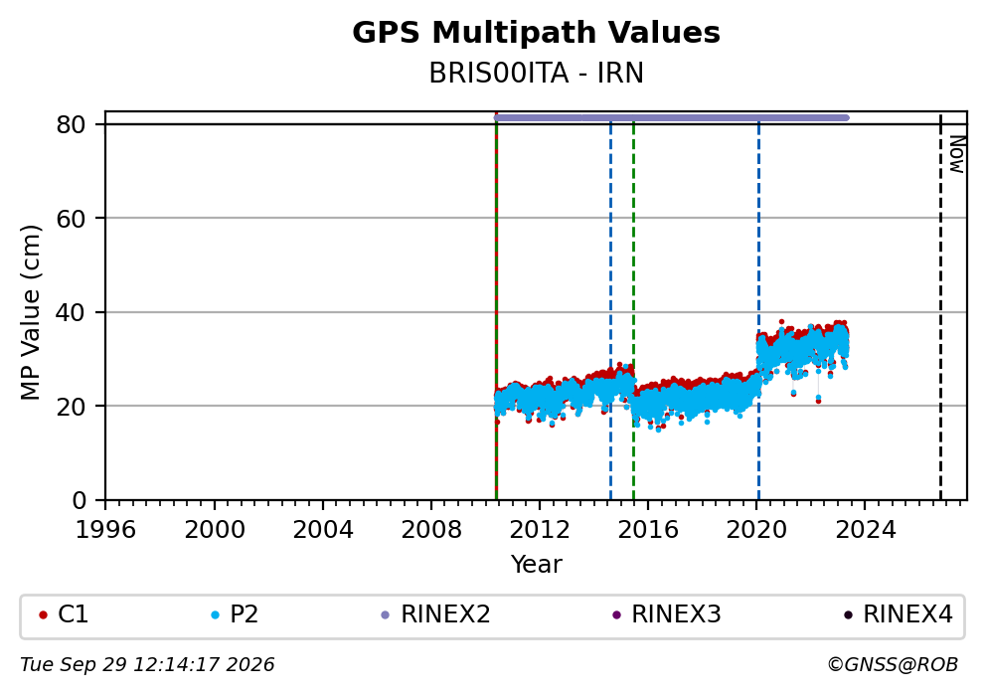The image size is (986, 695).
Task: Click the cyan P2 legend marker
Action: click(x=215, y=615)
